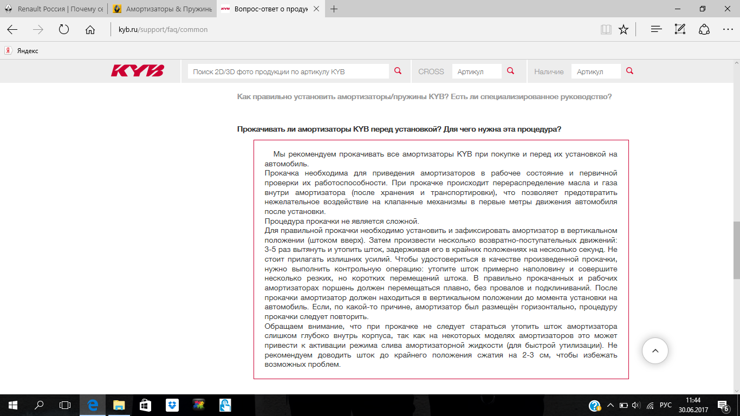Open Яндекс bookmark in favorites bar
The width and height of the screenshot is (740, 416).
pos(22,50)
